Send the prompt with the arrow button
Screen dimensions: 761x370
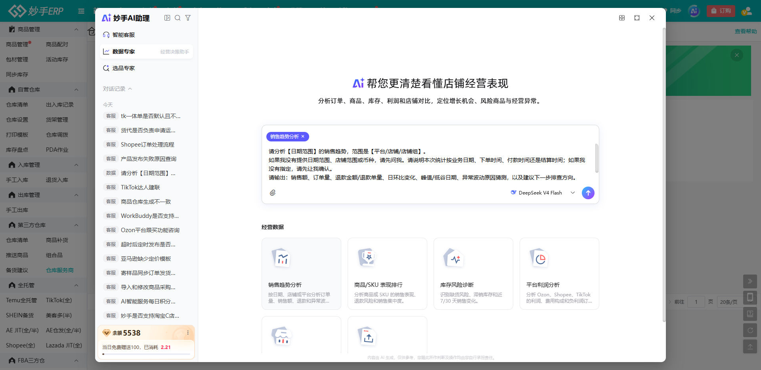[x=588, y=193]
